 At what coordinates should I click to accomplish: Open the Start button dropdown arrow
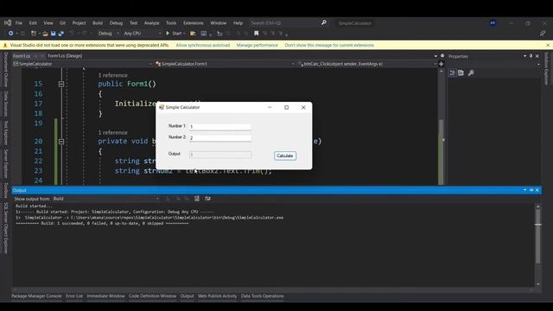coord(184,34)
